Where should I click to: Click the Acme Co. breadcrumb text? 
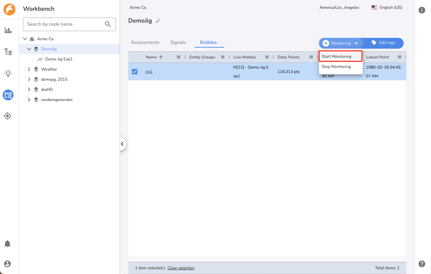point(138,7)
